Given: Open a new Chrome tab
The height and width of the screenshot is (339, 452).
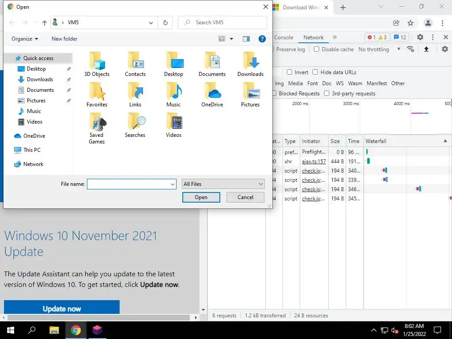Looking at the screenshot, I should [x=343, y=8].
